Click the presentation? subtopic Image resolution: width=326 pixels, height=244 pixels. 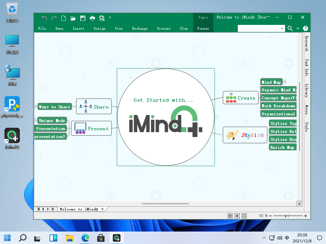[x=50, y=137]
